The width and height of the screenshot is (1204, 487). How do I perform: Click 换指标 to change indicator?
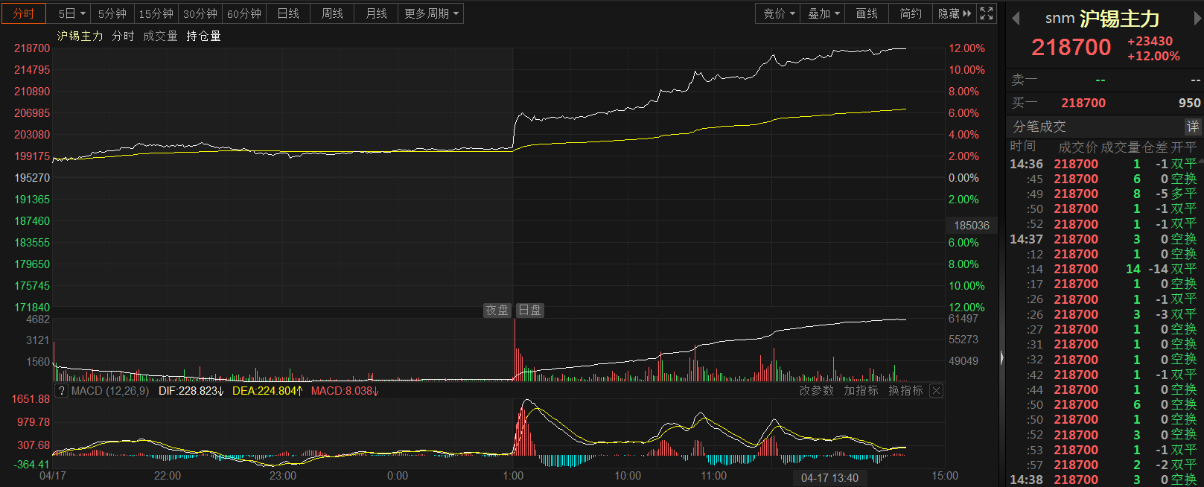[x=905, y=391]
